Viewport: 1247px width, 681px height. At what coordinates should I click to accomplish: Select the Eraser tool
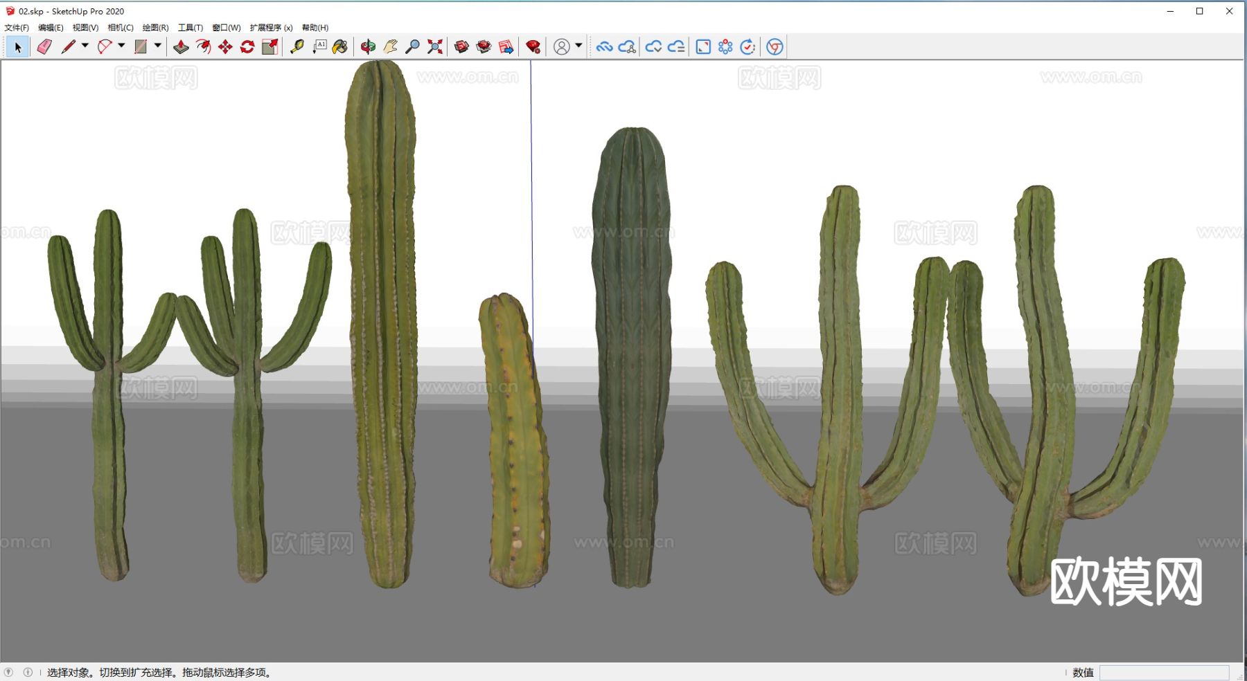(x=44, y=46)
